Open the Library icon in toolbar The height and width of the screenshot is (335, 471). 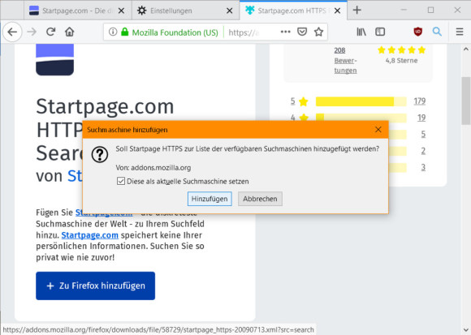361,32
